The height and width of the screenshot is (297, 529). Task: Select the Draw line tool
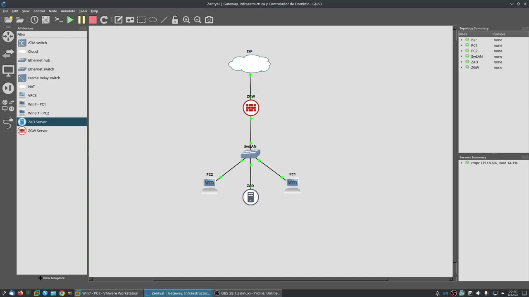(x=164, y=20)
